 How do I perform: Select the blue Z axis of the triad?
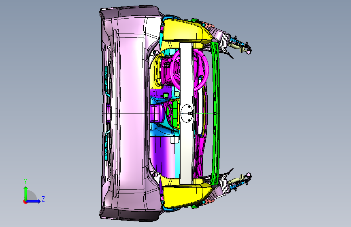click(34, 201)
